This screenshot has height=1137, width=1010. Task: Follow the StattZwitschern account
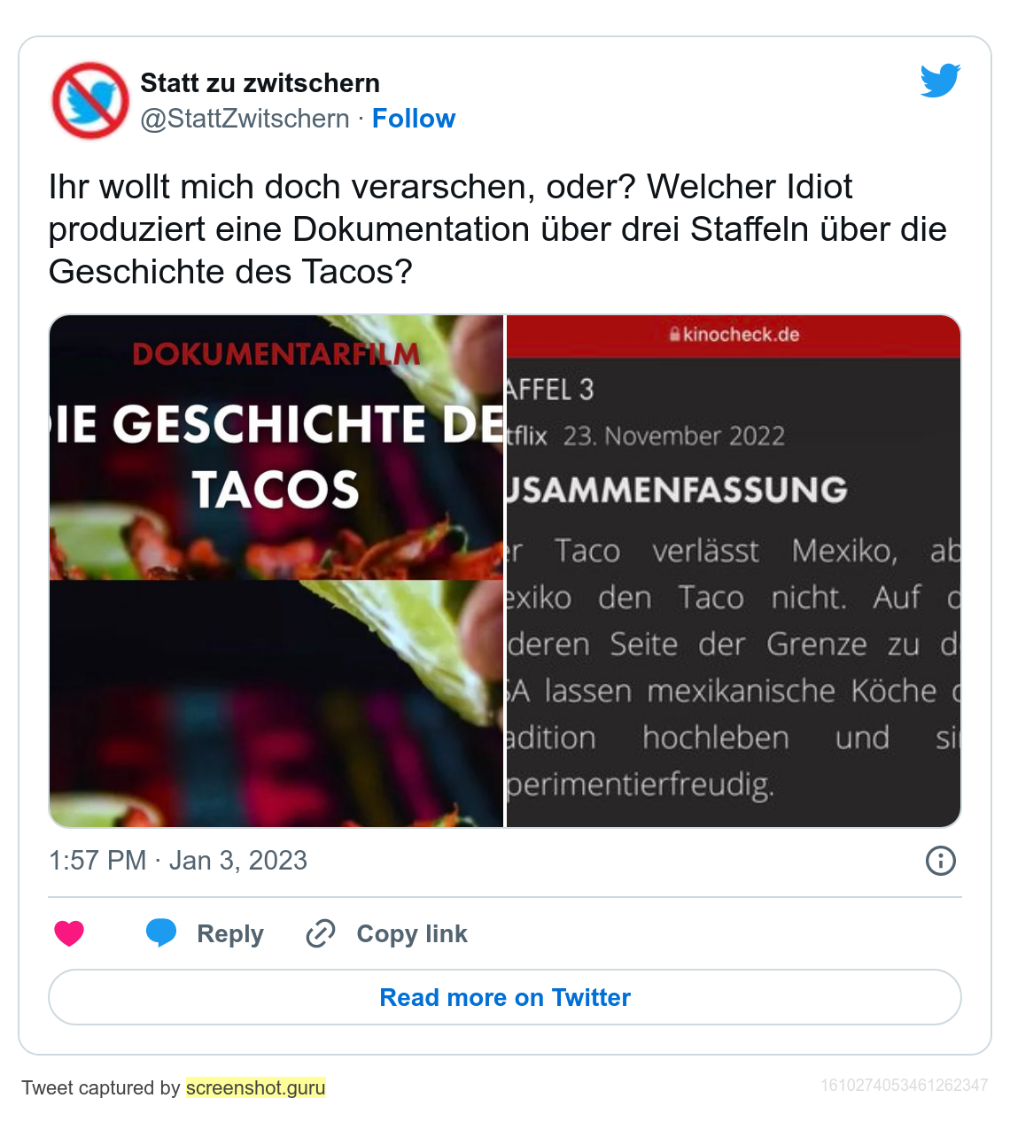click(x=414, y=119)
